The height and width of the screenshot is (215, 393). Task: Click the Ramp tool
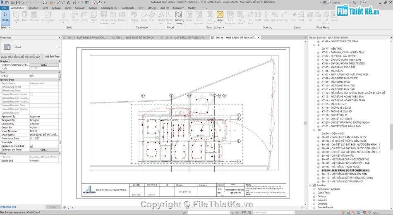pyautogui.click(x=144, y=17)
